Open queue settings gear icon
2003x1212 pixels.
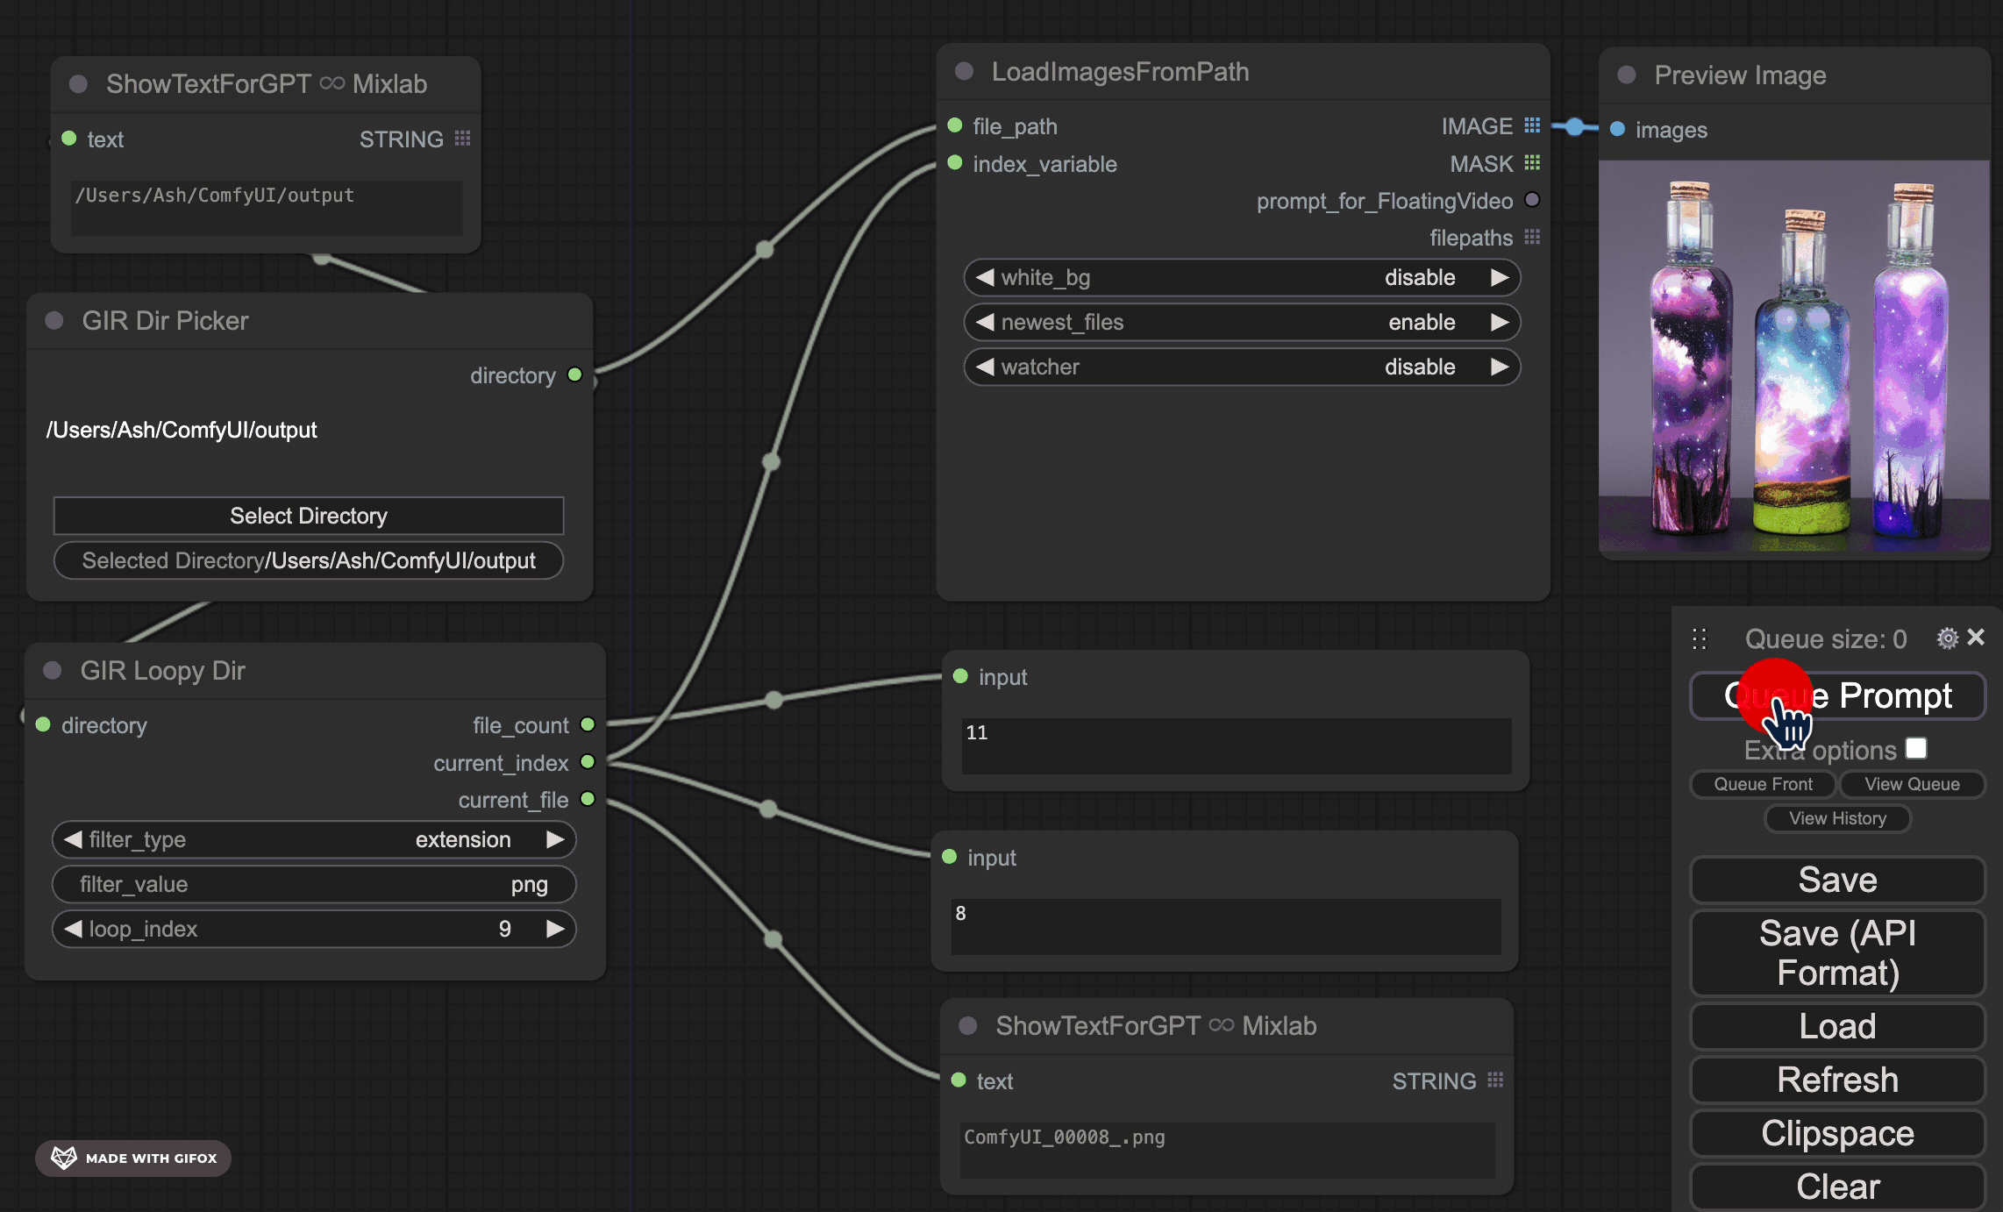coord(1947,638)
